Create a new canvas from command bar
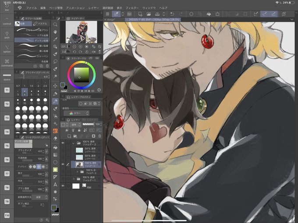The image size is (298, 223). coord(140,14)
